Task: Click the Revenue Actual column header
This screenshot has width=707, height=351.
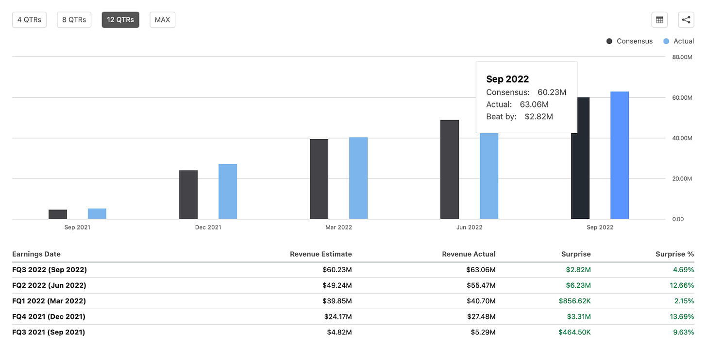Action: click(x=469, y=254)
